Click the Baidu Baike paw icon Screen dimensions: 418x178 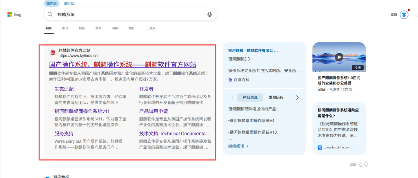[x=231, y=80]
